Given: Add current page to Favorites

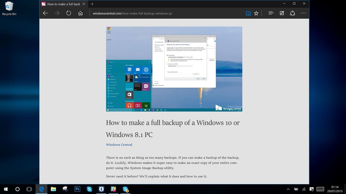Looking at the screenshot, I should (x=256, y=13).
